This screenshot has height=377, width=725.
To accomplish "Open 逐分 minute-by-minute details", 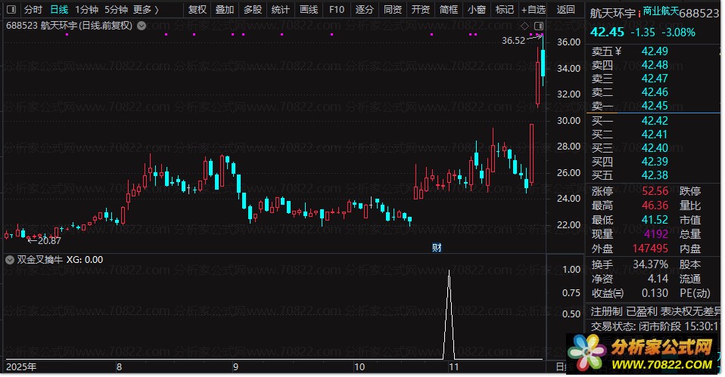I will point(364,9).
